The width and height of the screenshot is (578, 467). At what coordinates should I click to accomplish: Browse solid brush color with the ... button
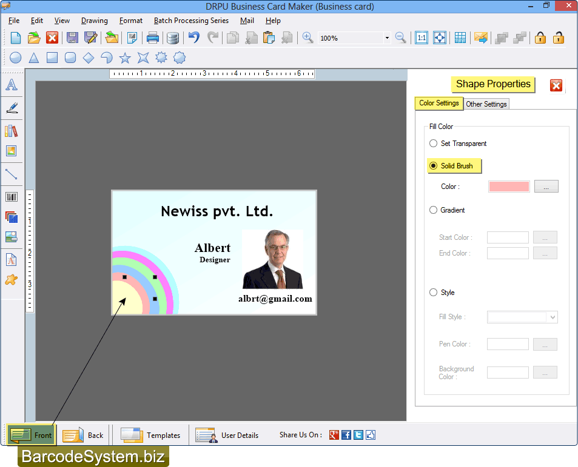pyautogui.click(x=546, y=187)
